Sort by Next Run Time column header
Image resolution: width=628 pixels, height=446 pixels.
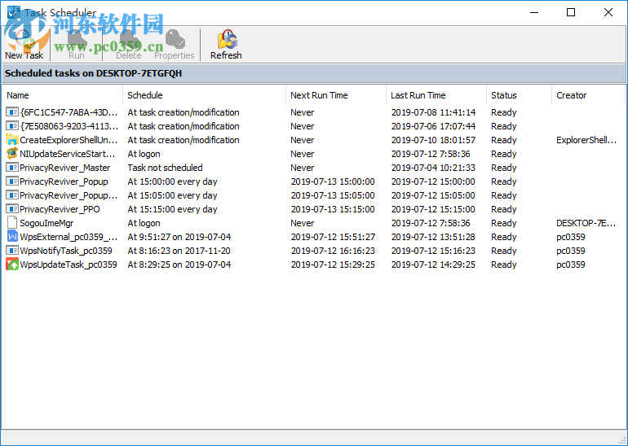pyautogui.click(x=336, y=95)
